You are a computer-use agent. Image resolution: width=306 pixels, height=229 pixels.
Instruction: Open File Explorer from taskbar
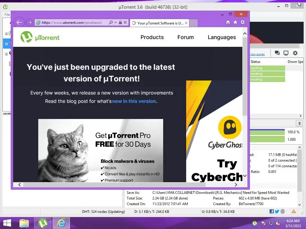[x=24, y=223]
